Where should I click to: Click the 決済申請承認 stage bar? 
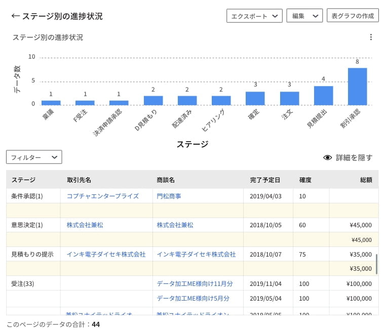[119, 103]
